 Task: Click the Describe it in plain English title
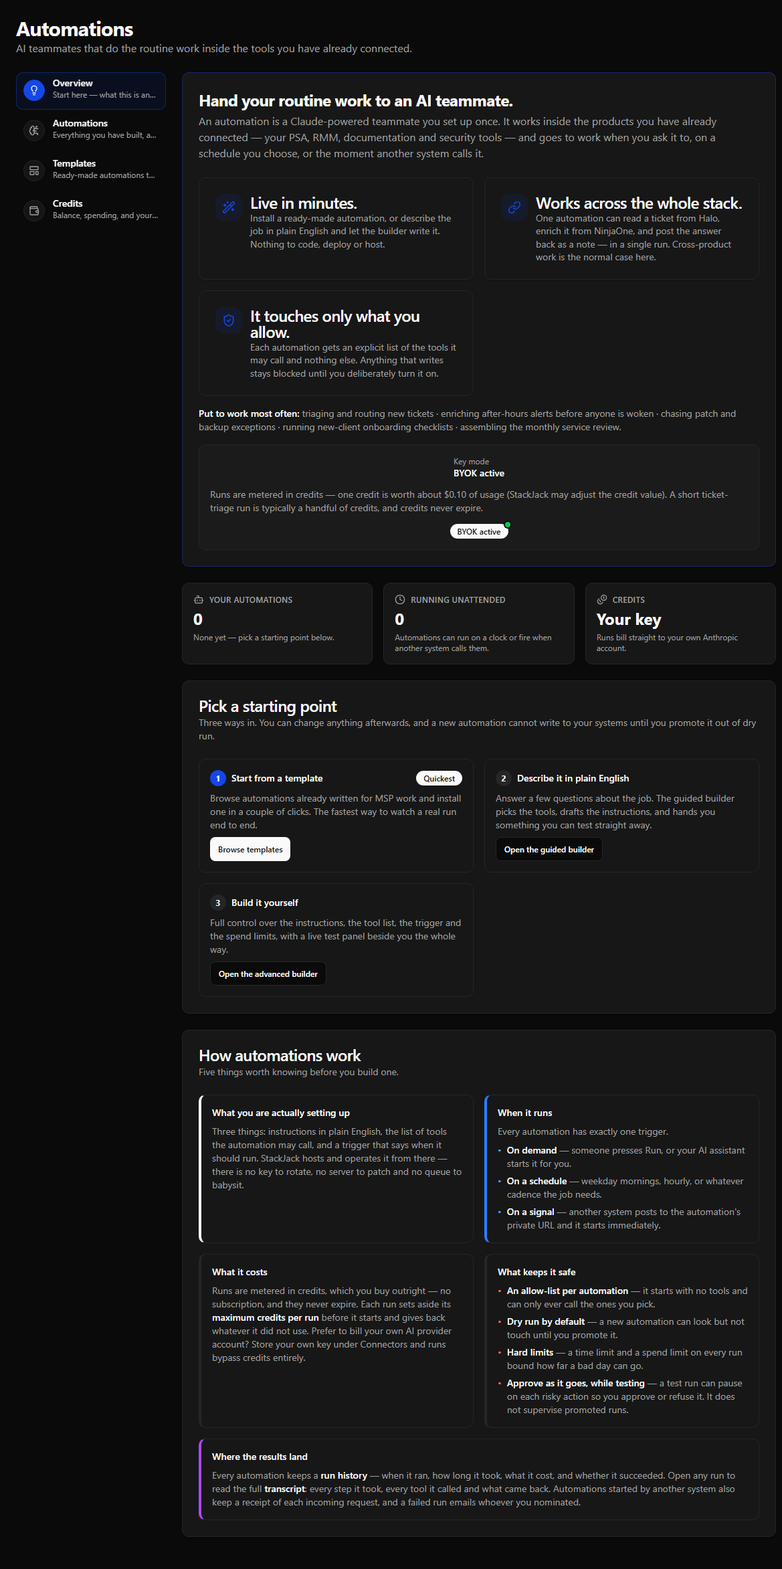point(573,778)
